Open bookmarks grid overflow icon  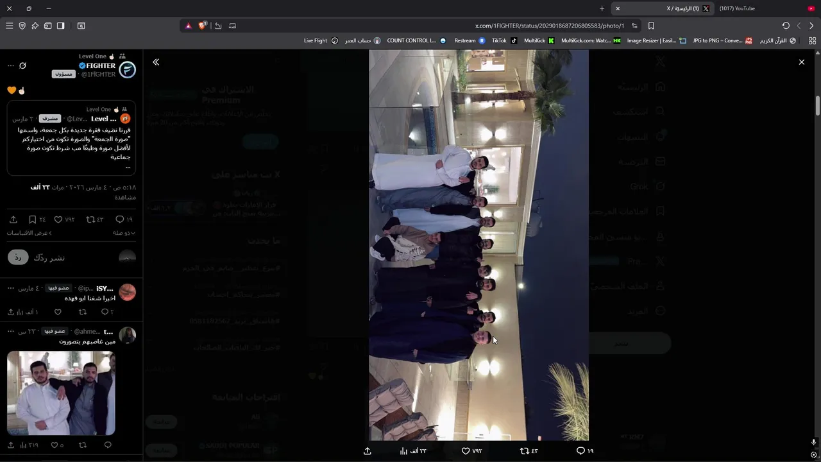tap(812, 40)
